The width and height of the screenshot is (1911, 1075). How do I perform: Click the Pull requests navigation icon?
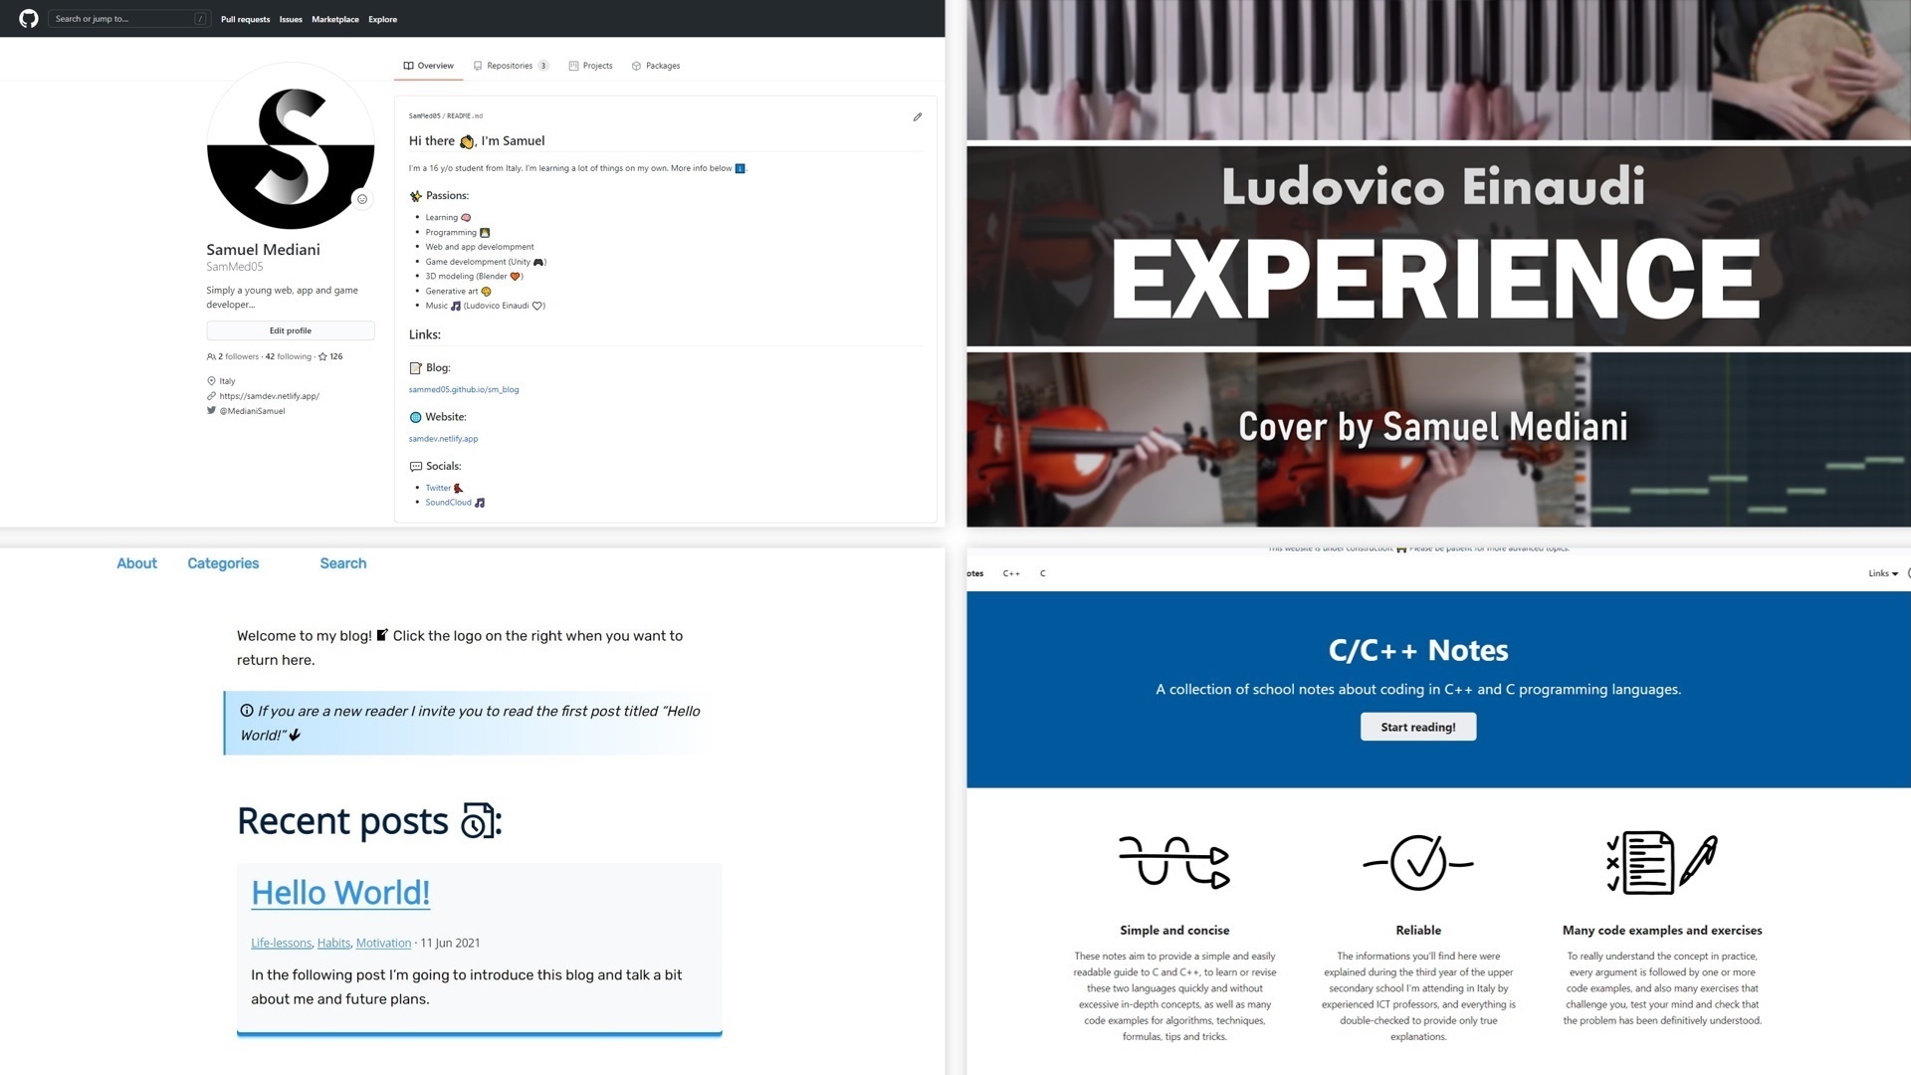tap(244, 18)
